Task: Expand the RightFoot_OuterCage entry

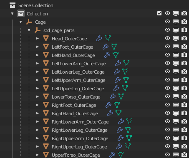Action: 38,105
